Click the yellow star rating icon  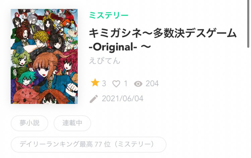click(95, 83)
